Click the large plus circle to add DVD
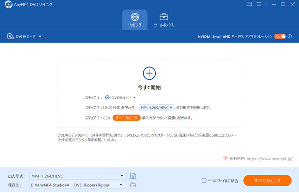 pos(149,73)
